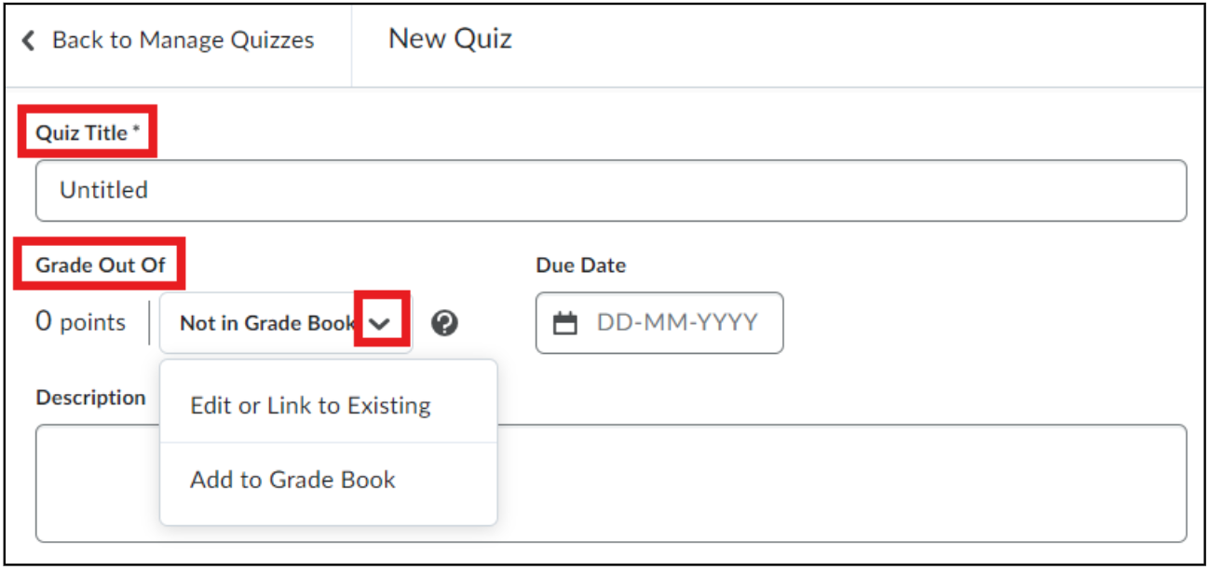Click the Grade Out Of label
This screenshot has width=1209, height=570.
(x=101, y=265)
